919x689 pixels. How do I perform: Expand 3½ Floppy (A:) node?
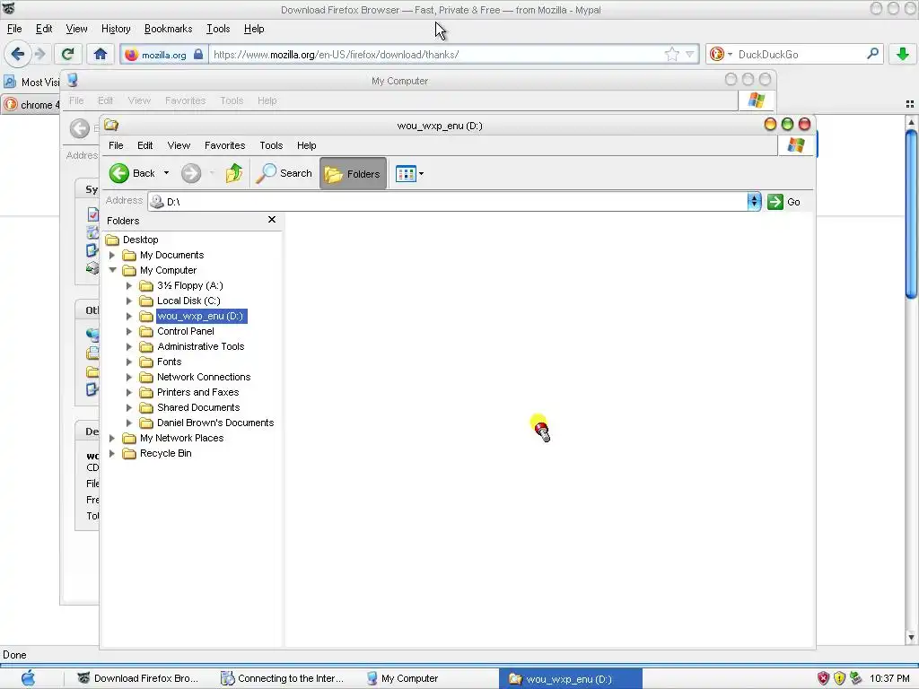[129, 285]
